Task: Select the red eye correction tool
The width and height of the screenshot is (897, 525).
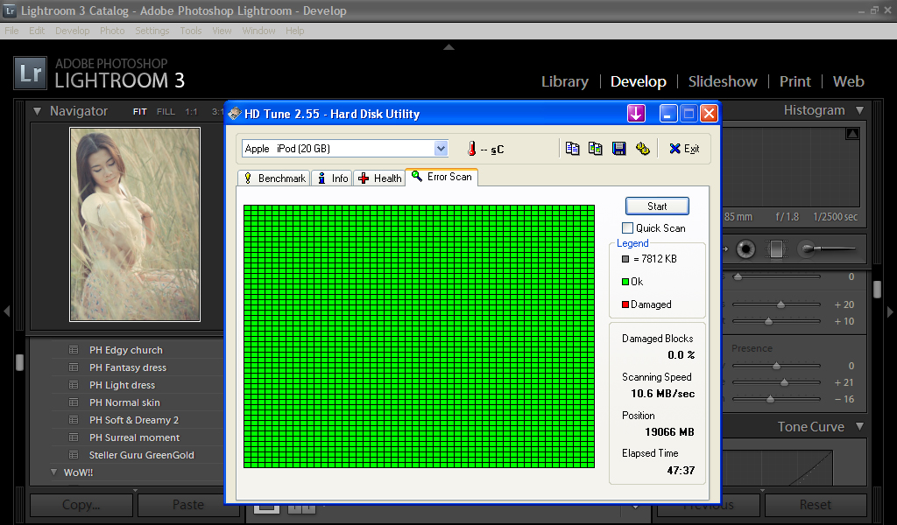Action: (746, 248)
